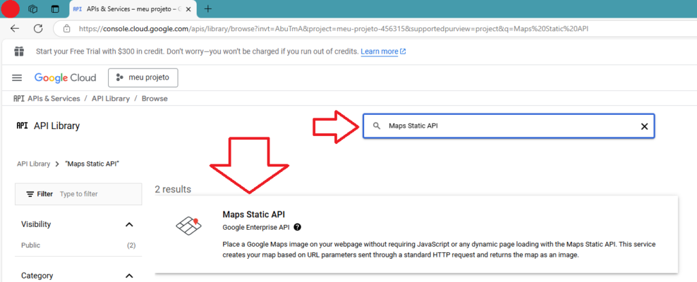Screen dimensions: 697x282
Task: Go back with the browser back arrow
Action: pyautogui.click(x=15, y=29)
